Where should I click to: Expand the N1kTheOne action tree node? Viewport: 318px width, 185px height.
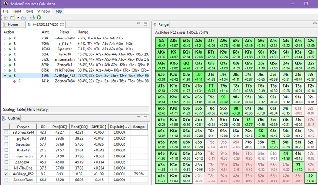pos(5,70)
